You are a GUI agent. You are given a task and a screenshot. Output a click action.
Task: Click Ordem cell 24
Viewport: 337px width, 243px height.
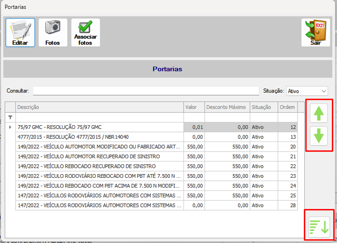click(x=288, y=186)
